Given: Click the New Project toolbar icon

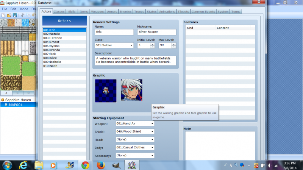Looking at the screenshot, I should 3,15.
